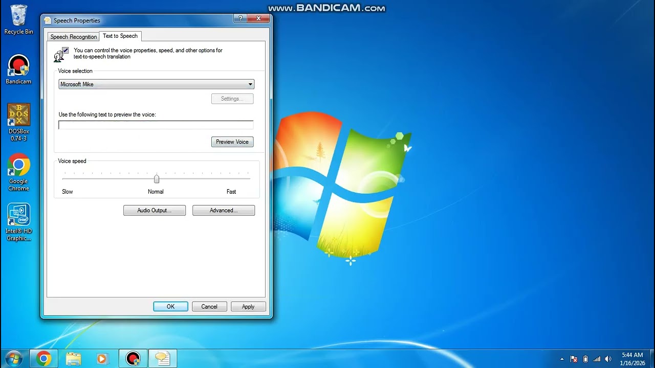The height and width of the screenshot is (368, 655).
Task: Open the Audio Output... settings
Action: pyautogui.click(x=155, y=211)
